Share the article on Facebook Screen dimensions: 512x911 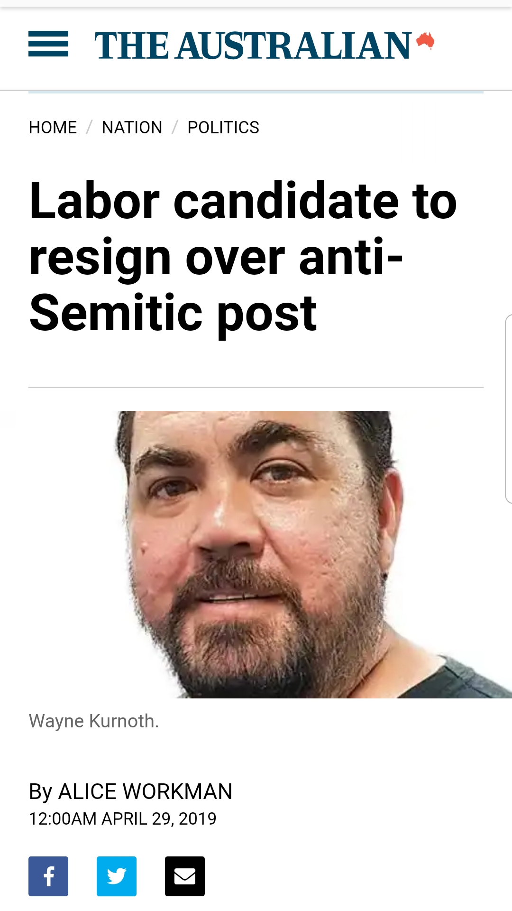pyautogui.click(x=48, y=876)
